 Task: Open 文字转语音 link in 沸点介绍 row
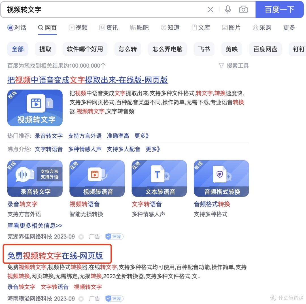(49, 149)
